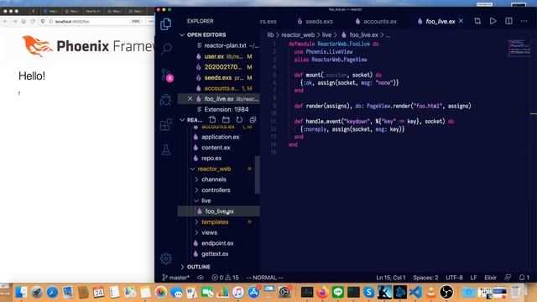537x302 pixels.
Task: Click Ln 15, Col 1 in status bar
Action: [x=391, y=278]
